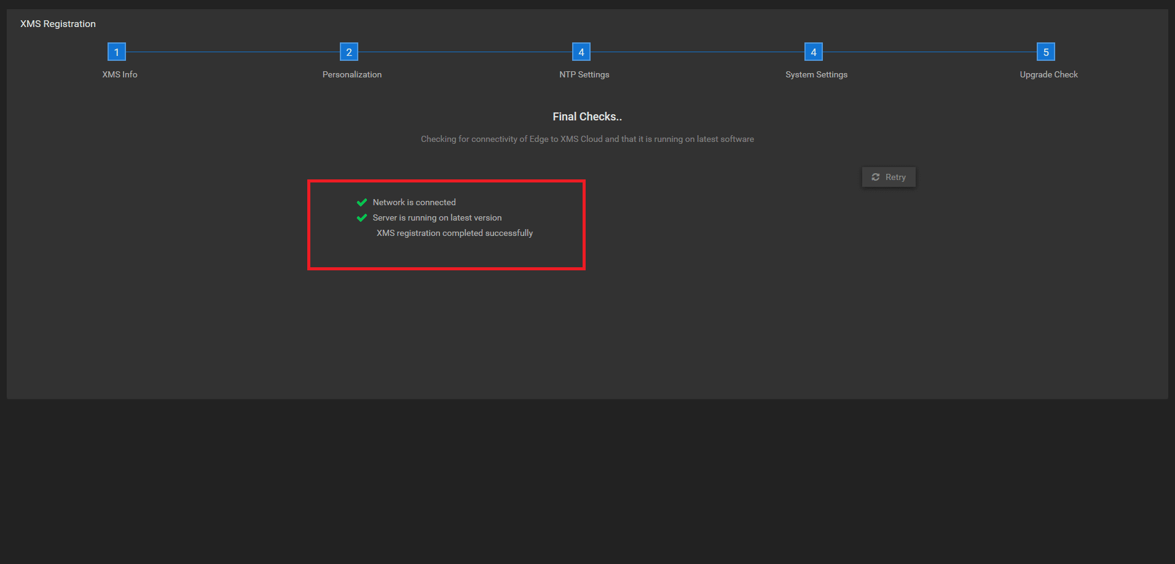Viewport: 1175px width, 564px height.
Task: Click "Server is running on latest version" text
Action: pos(437,217)
